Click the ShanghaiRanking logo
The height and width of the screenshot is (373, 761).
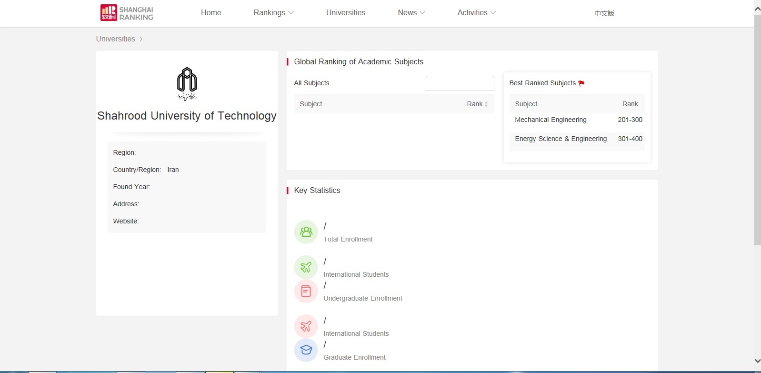tap(127, 13)
